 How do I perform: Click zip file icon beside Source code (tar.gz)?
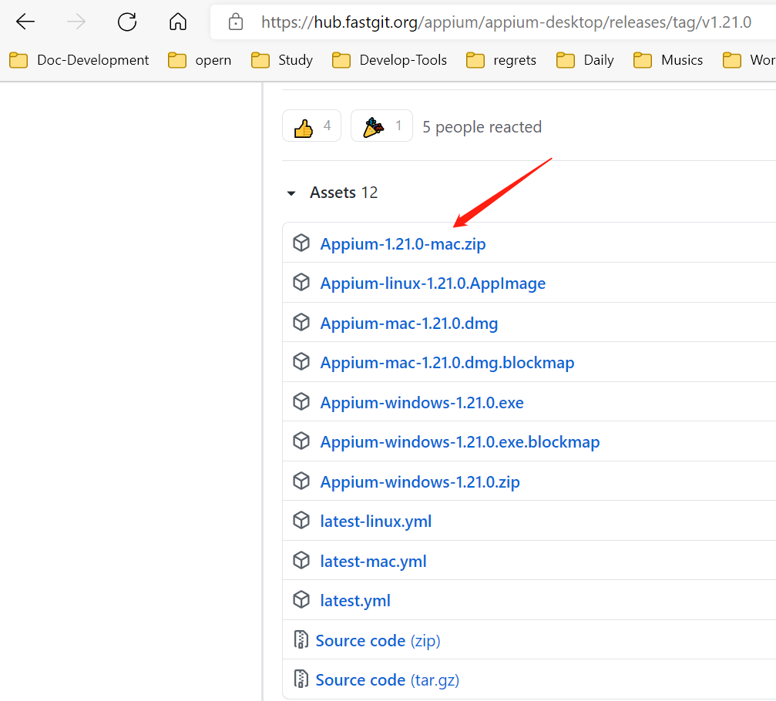coord(301,679)
